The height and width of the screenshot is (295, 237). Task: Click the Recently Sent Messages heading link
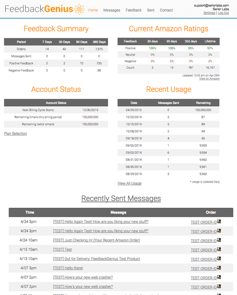point(121,198)
